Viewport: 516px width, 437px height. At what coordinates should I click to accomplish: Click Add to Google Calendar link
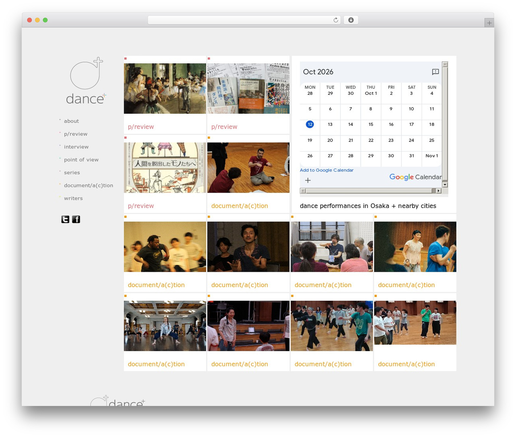point(327,170)
